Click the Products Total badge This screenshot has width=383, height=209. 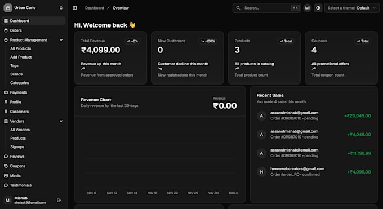pyautogui.click(x=286, y=41)
